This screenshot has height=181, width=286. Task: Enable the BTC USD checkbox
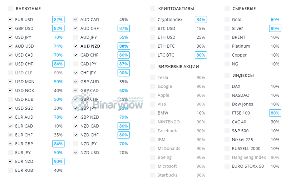coord(153,29)
